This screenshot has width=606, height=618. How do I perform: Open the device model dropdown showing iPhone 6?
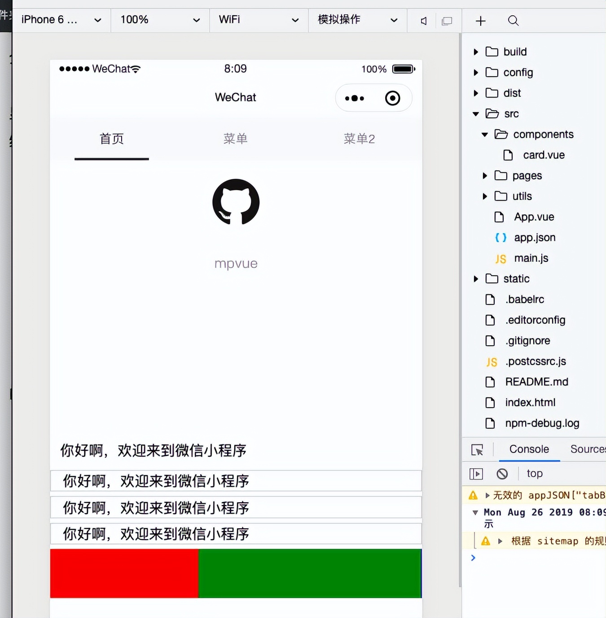pos(60,20)
